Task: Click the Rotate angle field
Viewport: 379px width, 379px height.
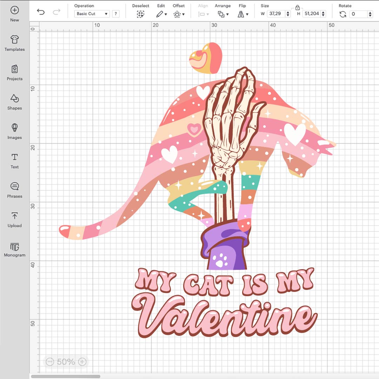Action: pos(359,14)
